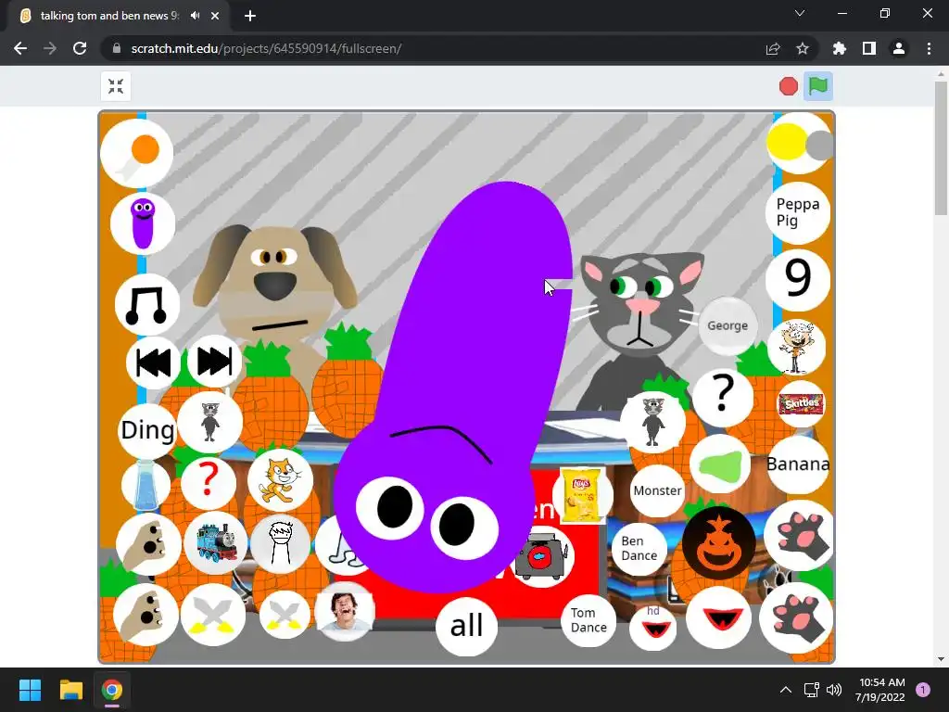Image resolution: width=949 pixels, height=712 pixels.
Task: Click the salt shaker button
Action: 146,485
